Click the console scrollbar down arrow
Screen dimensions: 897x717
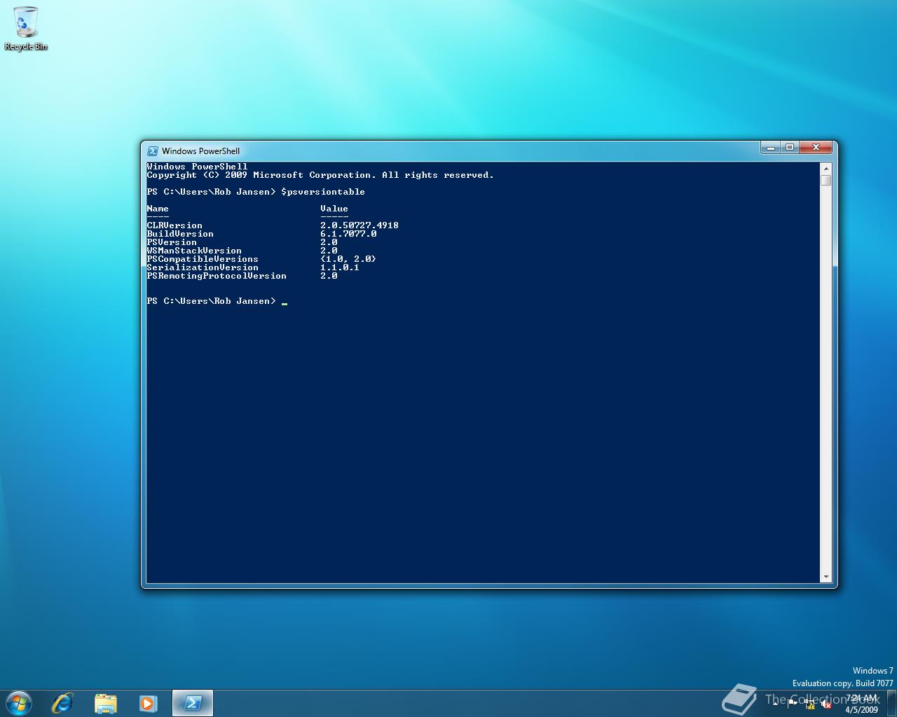coord(826,577)
